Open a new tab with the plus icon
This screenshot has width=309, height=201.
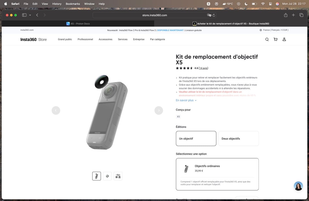click(293, 15)
